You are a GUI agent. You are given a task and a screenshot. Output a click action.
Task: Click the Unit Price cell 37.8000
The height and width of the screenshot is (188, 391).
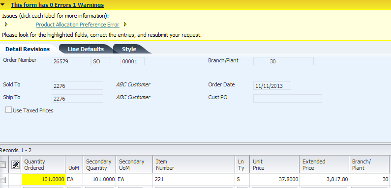tap(274, 179)
